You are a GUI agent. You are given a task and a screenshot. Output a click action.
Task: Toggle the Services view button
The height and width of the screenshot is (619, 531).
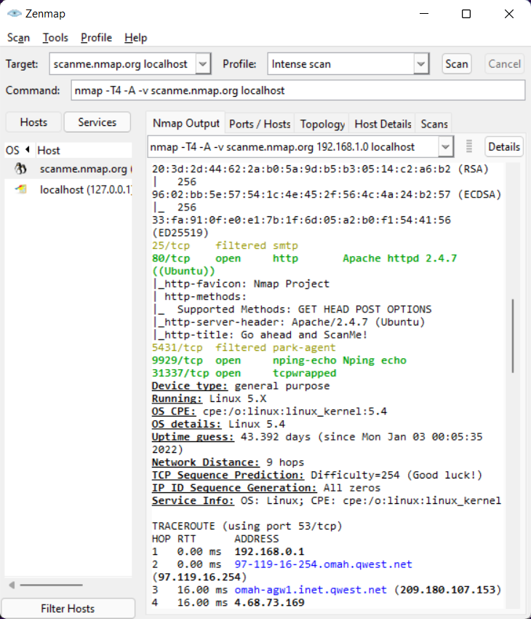pyautogui.click(x=97, y=122)
